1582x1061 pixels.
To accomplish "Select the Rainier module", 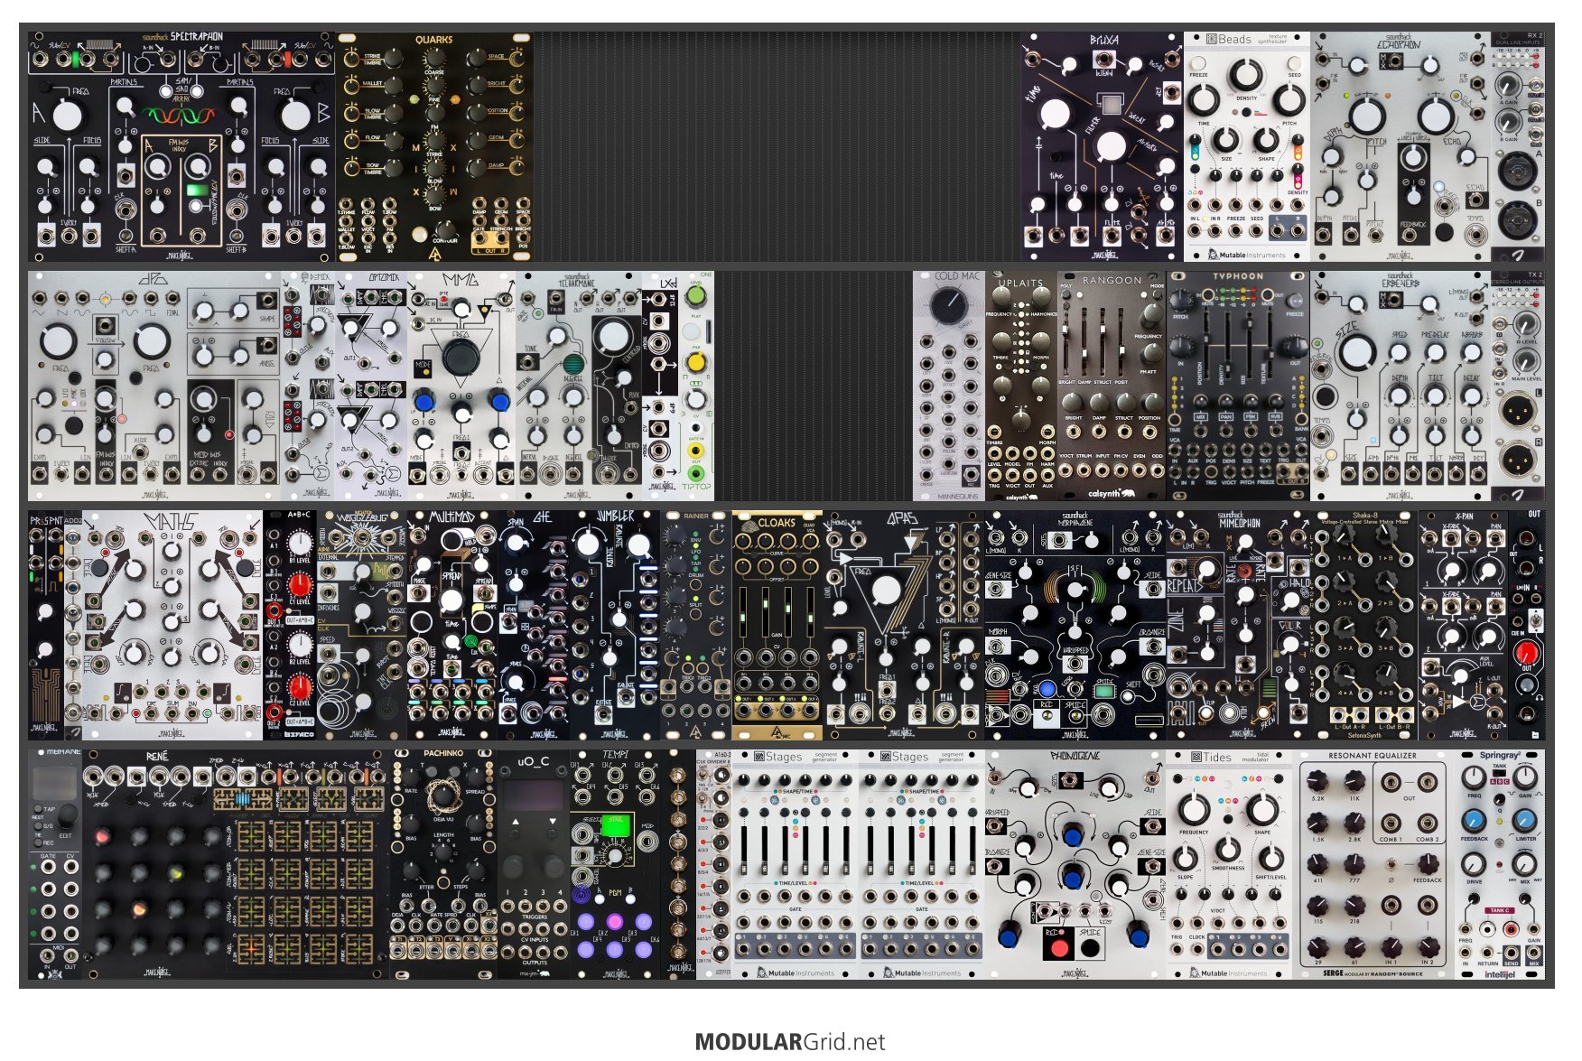I will 696,626.
